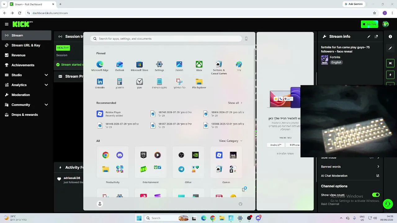The height and width of the screenshot is (223, 397).
Task: Toggle the Show view count switch
Action: click(376, 195)
